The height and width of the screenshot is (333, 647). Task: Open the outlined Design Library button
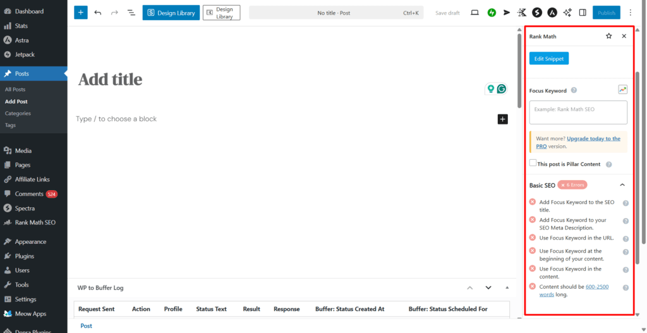pyautogui.click(x=222, y=13)
